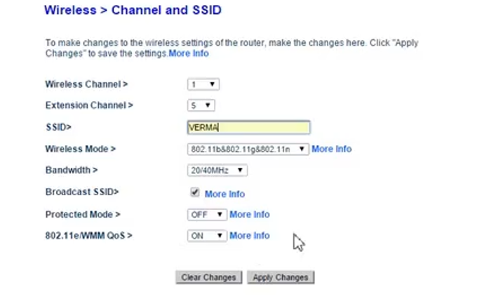Open the Wireless Mode dropdown
482x306 pixels.
point(248,149)
